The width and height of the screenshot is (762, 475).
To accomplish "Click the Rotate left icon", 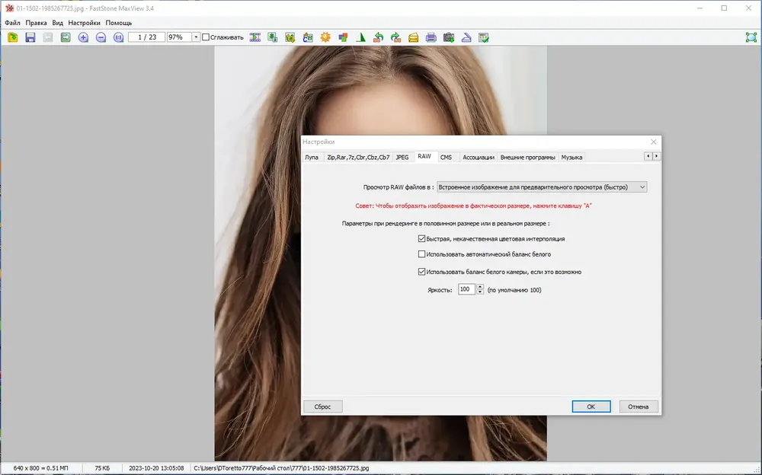I will [378, 37].
